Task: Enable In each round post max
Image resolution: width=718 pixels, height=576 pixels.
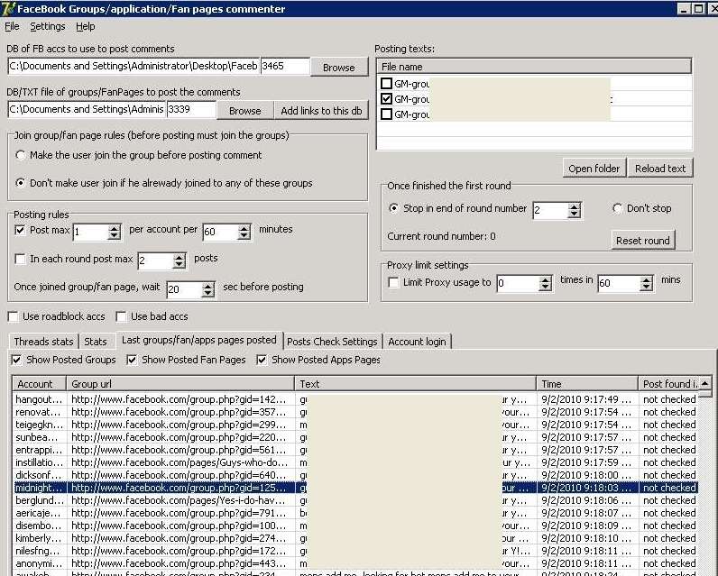Action: tap(20, 259)
